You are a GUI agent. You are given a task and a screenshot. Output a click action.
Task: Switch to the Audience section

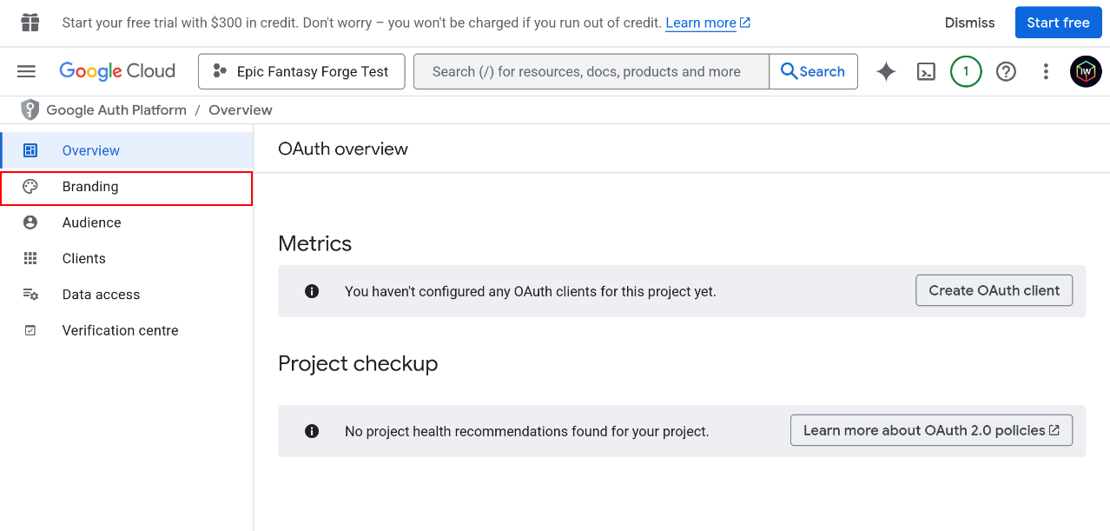[91, 222]
